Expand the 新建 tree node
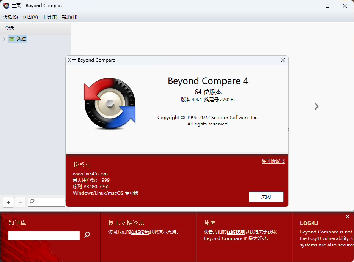354x262 pixels. coord(4,39)
